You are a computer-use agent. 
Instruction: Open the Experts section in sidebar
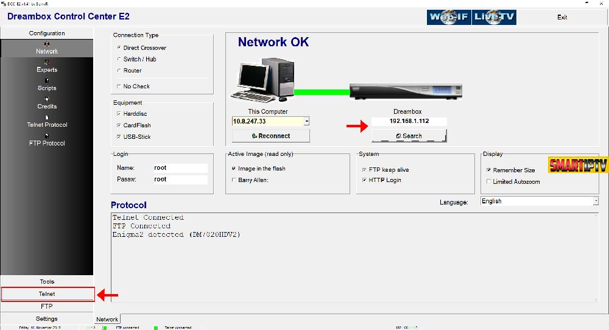pos(47,66)
